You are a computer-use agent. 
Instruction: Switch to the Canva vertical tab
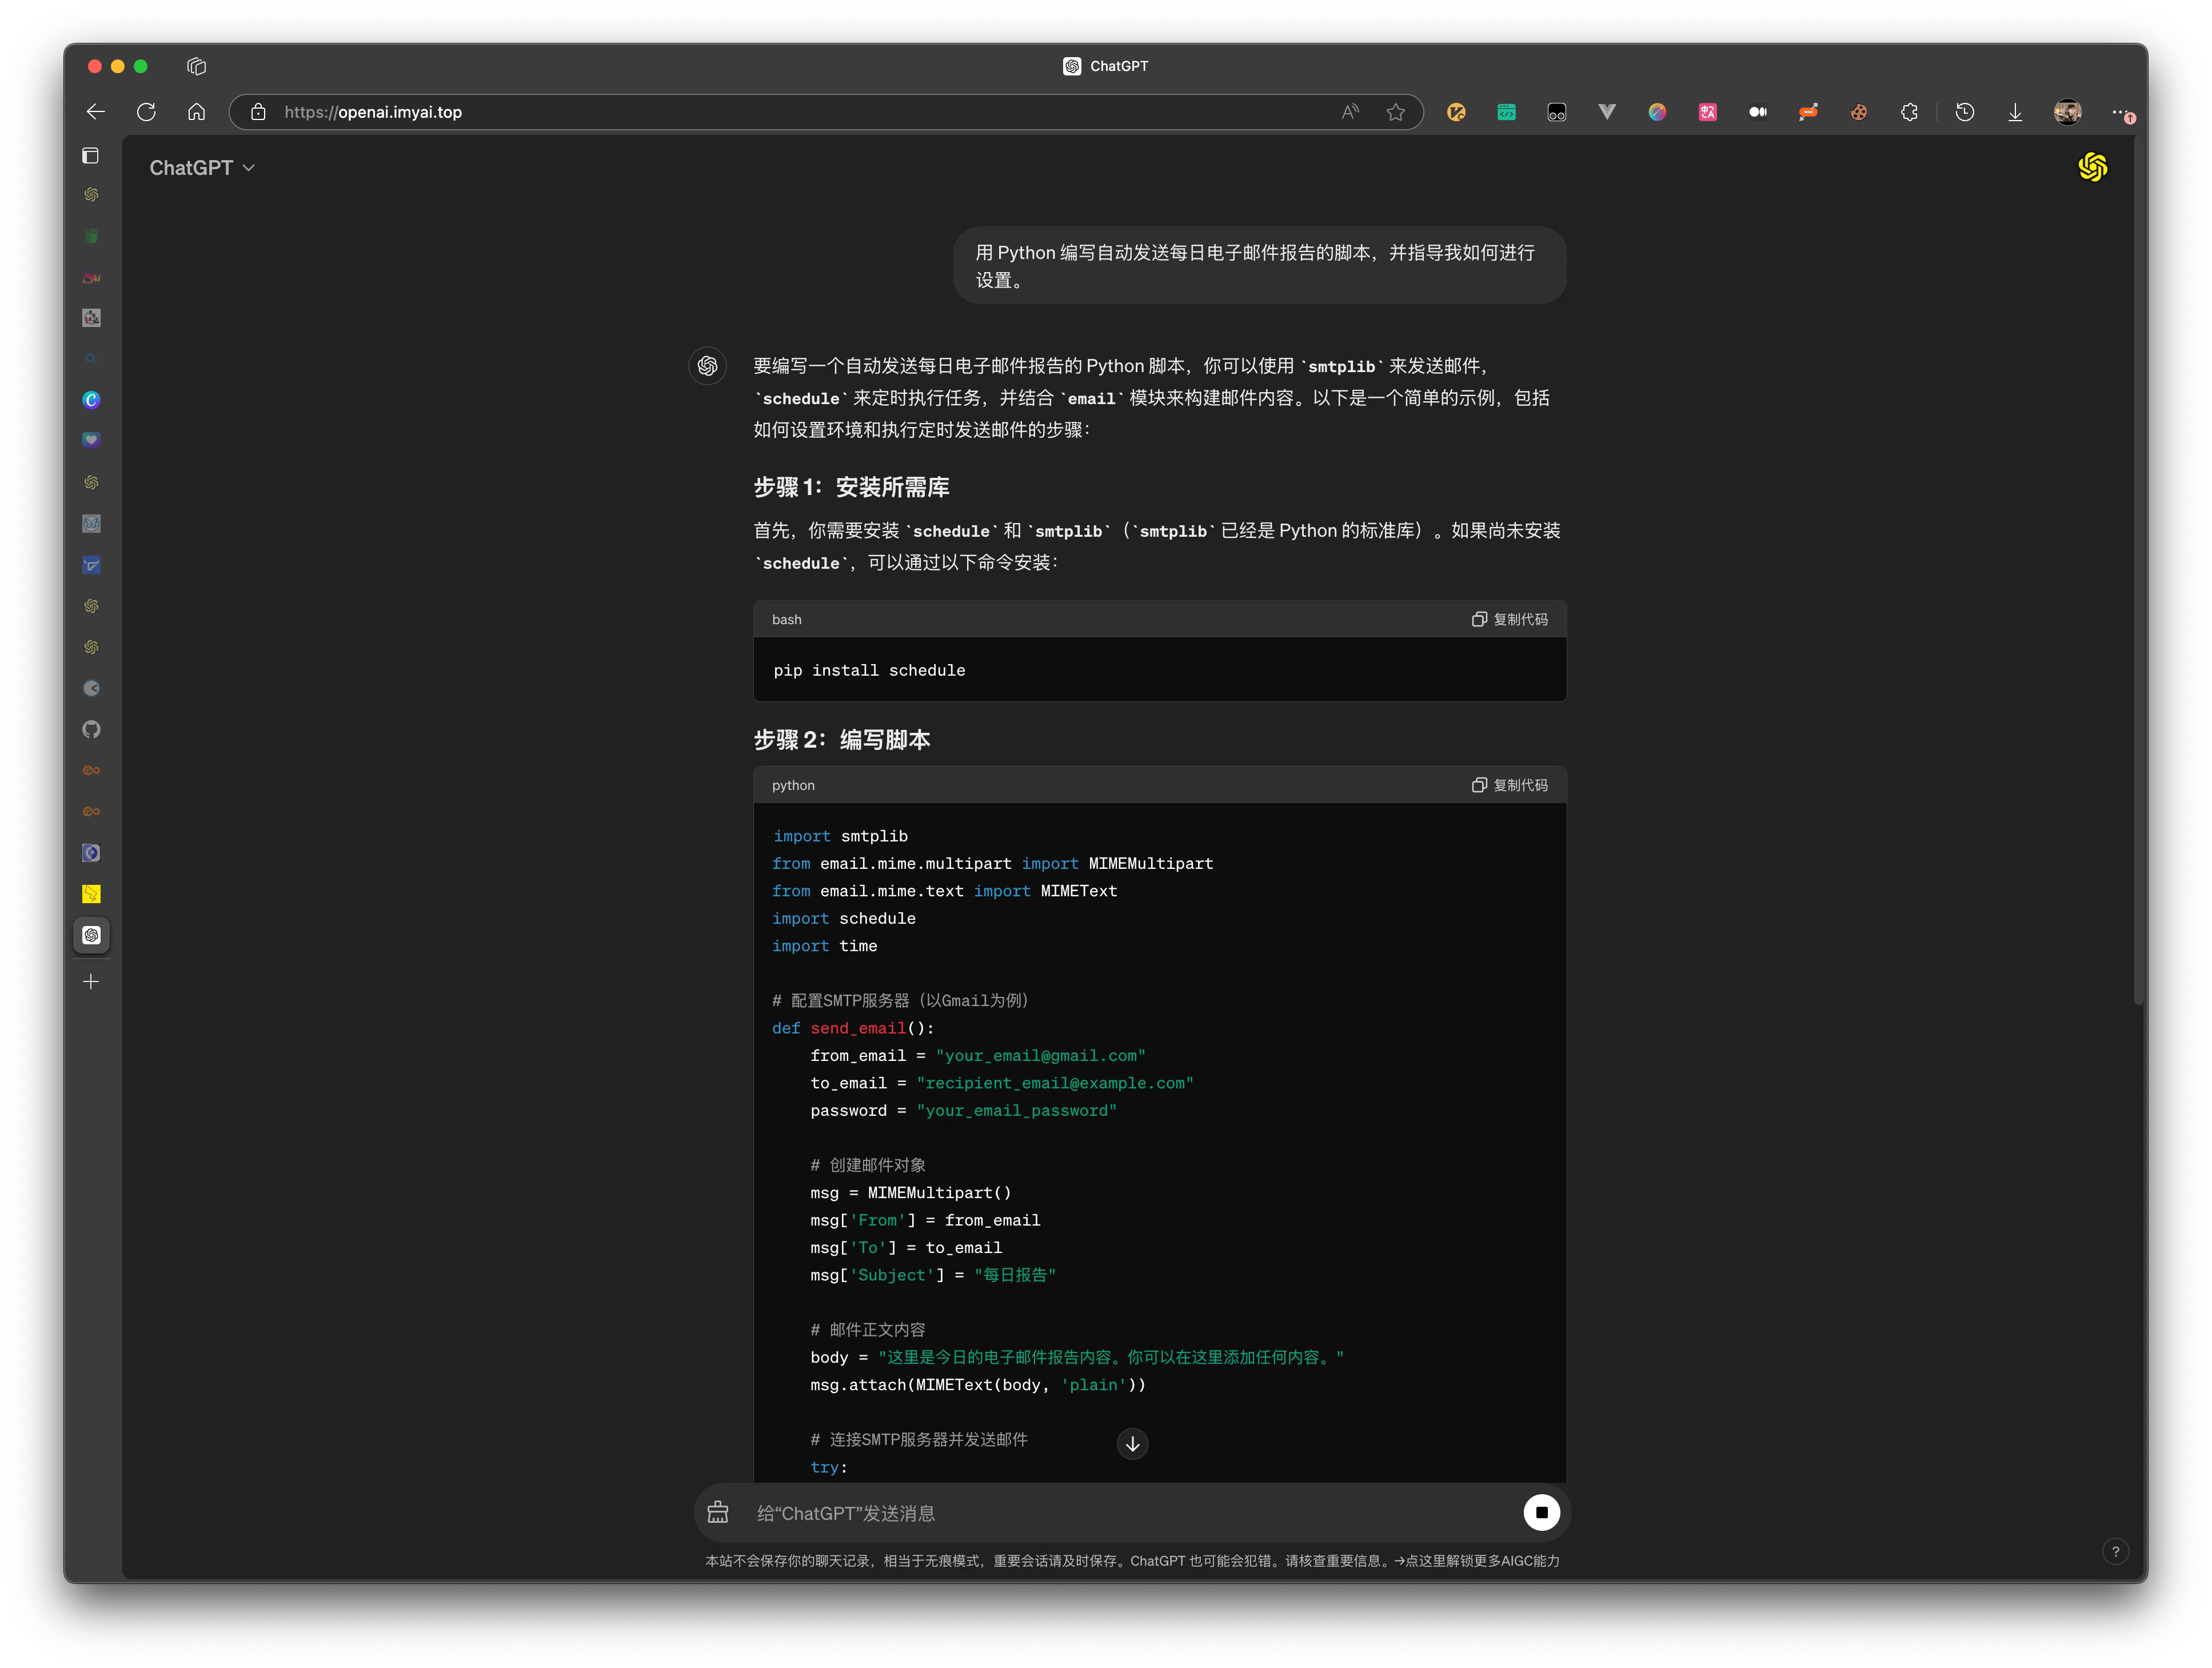click(91, 400)
